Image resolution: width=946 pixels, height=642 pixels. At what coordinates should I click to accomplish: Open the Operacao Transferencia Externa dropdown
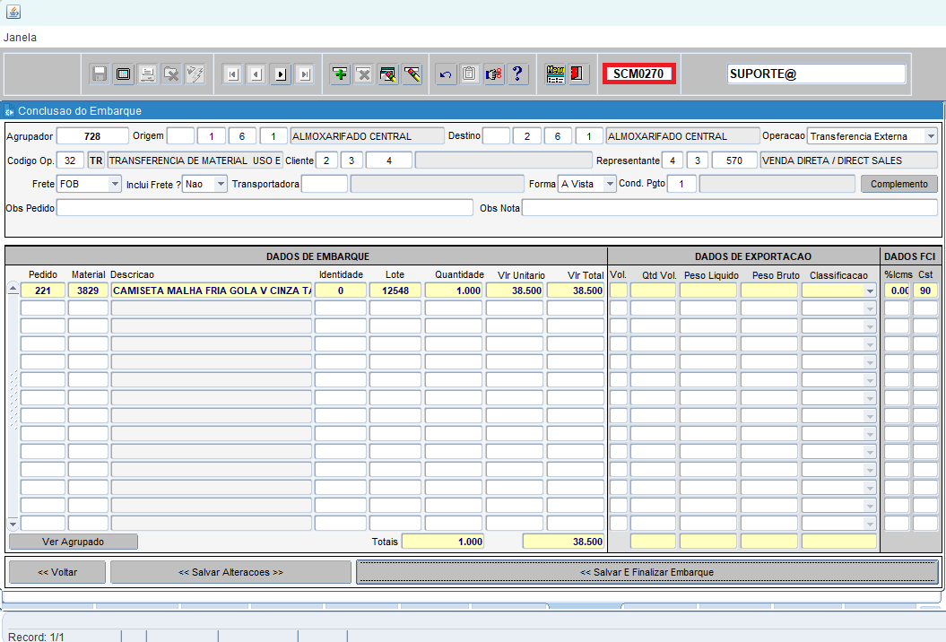[931, 136]
